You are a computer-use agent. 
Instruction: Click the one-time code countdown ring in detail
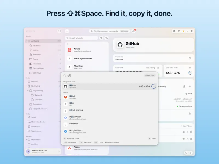pos(190,73)
